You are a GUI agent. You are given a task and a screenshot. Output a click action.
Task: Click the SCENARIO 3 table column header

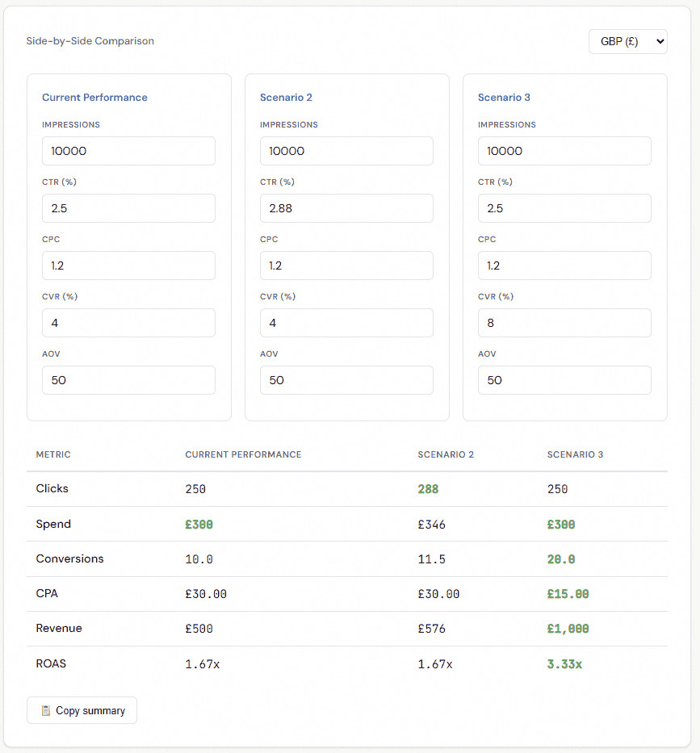pyautogui.click(x=575, y=454)
